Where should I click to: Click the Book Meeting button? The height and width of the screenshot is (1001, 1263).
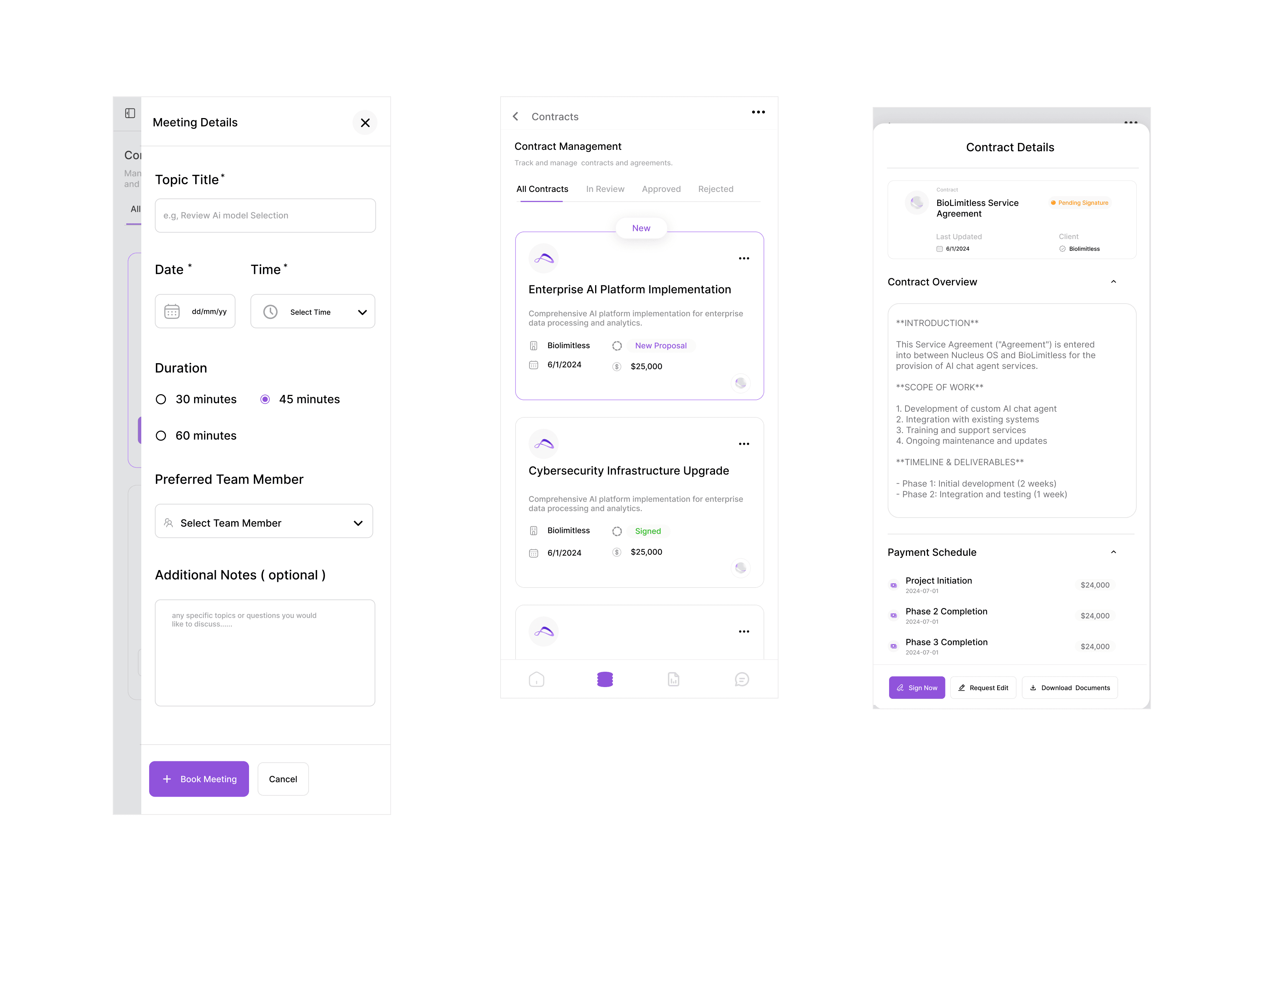point(199,778)
